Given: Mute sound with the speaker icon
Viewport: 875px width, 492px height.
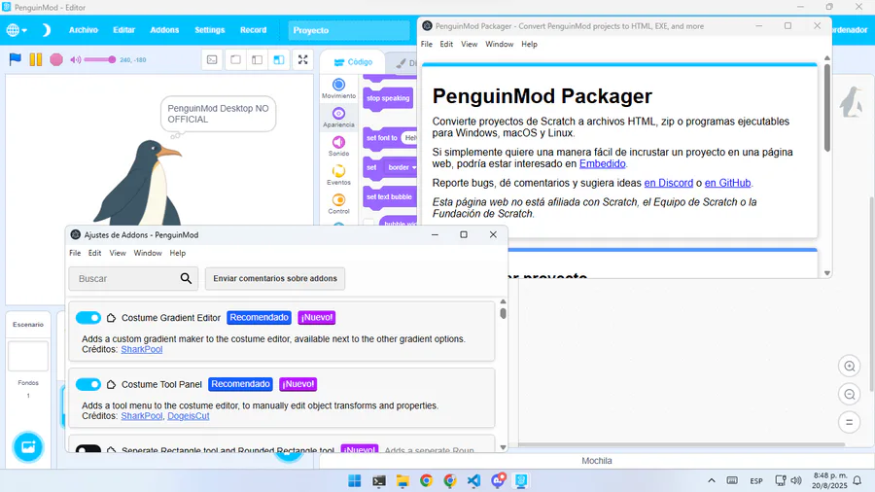Looking at the screenshot, I should [75, 59].
